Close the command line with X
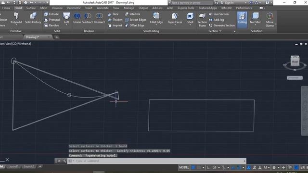 pyautogui.click(x=59, y=161)
